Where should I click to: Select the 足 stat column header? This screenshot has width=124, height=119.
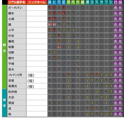(64, 2)
